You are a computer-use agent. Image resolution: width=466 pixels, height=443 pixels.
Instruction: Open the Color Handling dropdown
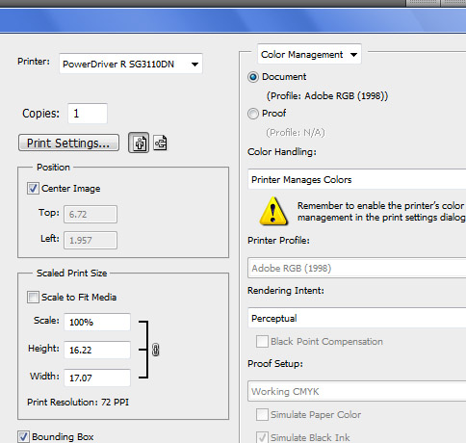[x=357, y=179]
